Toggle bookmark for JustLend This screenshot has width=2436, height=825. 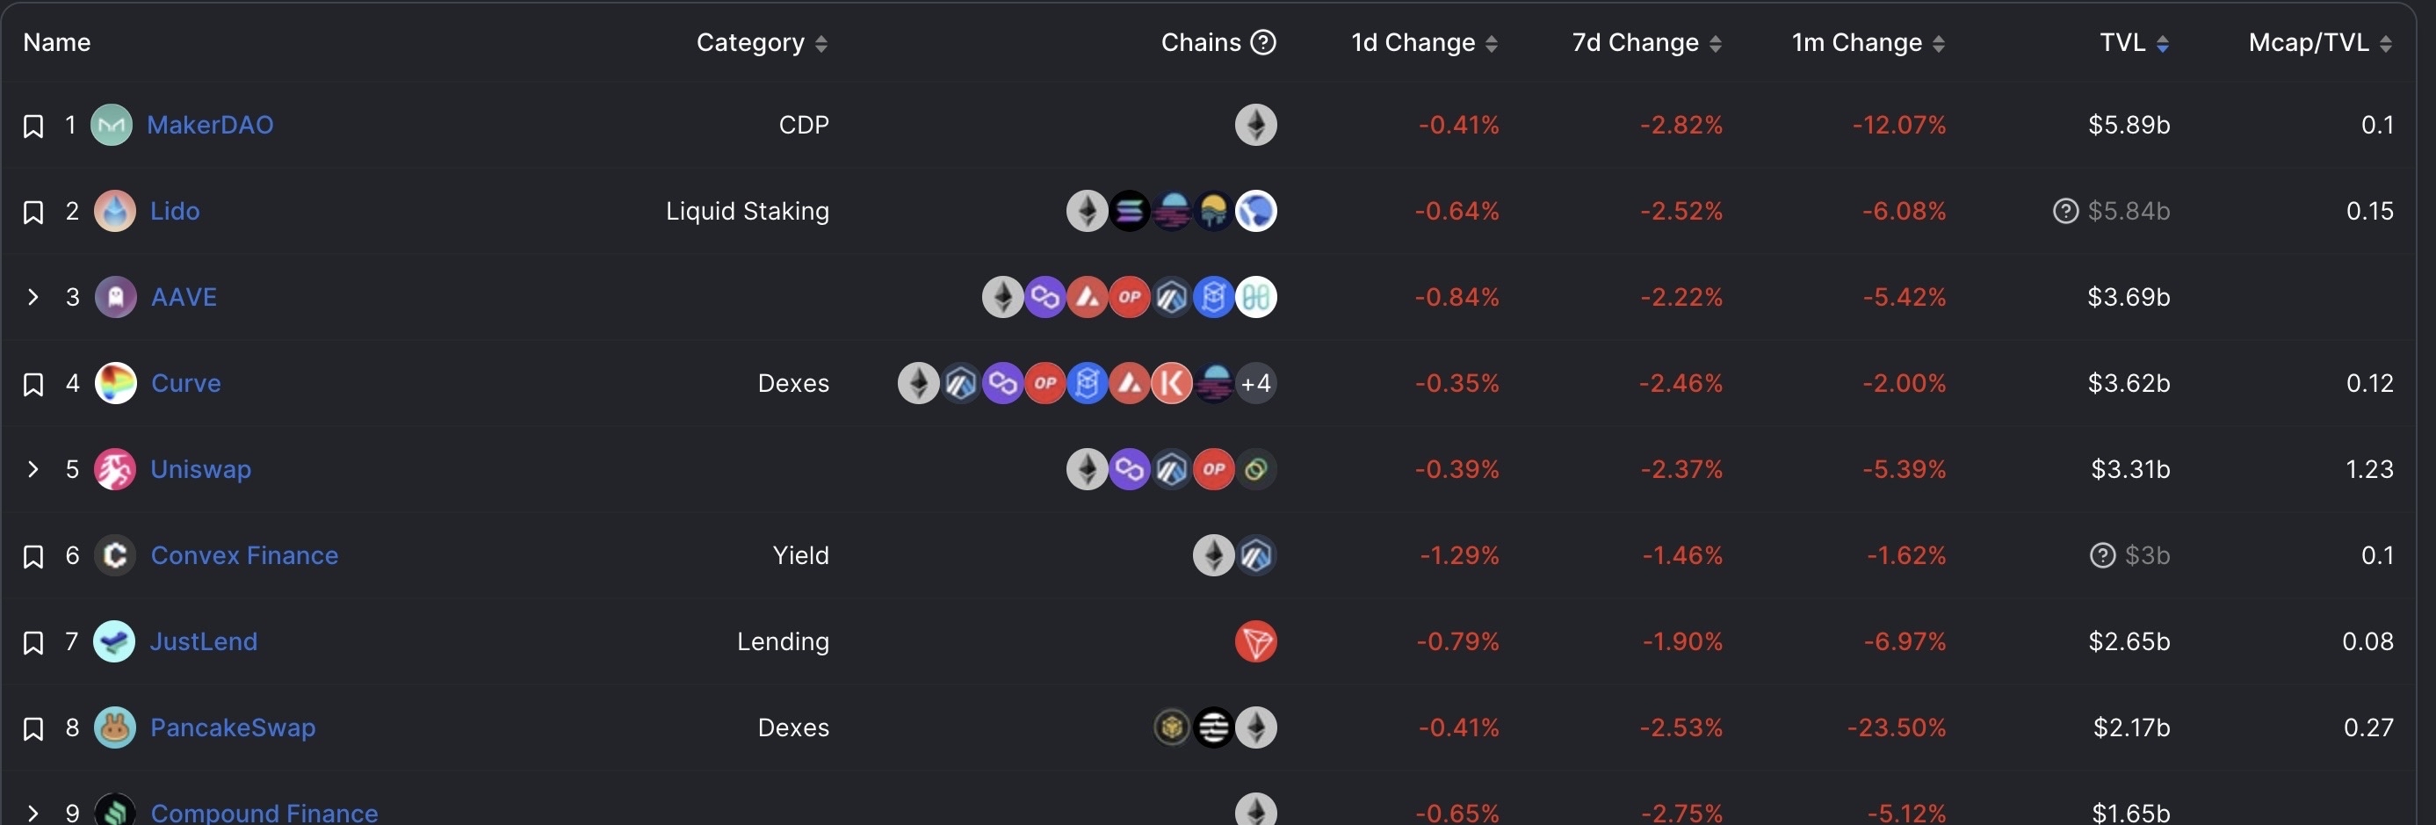pyautogui.click(x=33, y=642)
